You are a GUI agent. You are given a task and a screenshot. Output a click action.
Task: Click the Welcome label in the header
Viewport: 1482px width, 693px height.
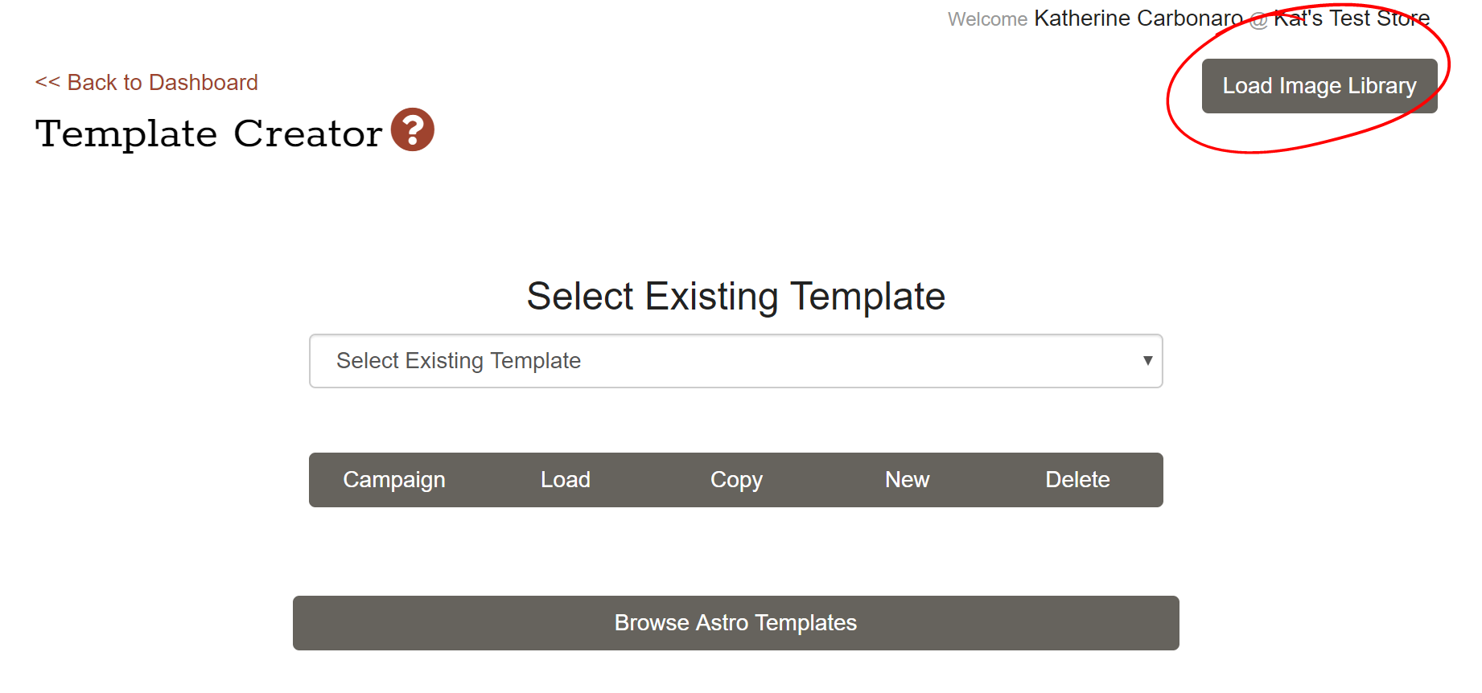(x=987, y=19)
